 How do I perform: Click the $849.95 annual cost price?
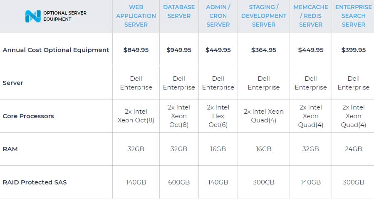136,50
